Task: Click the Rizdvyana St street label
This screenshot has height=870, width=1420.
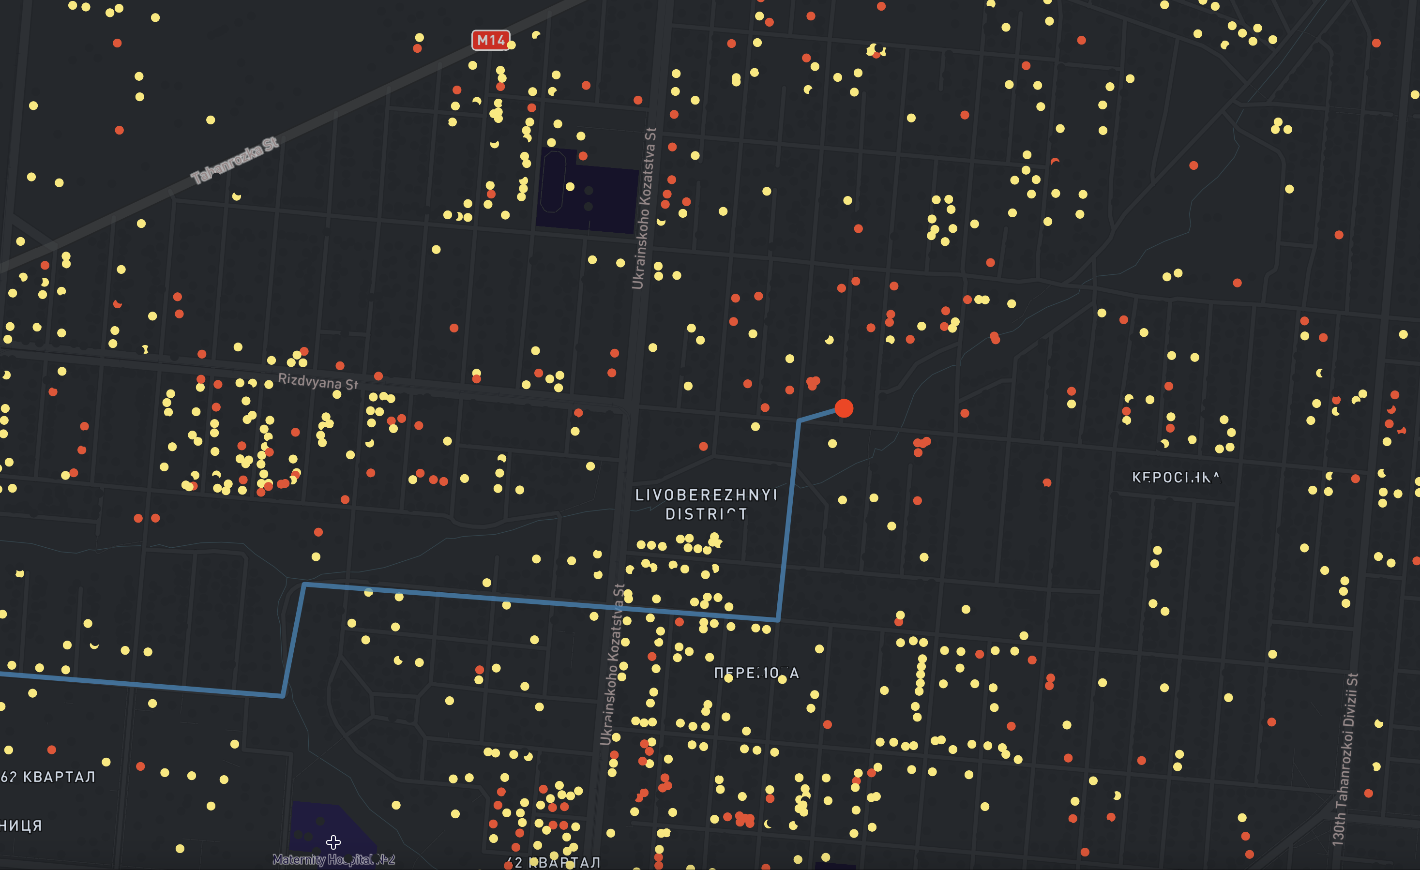Action: (x=317, y=381)
